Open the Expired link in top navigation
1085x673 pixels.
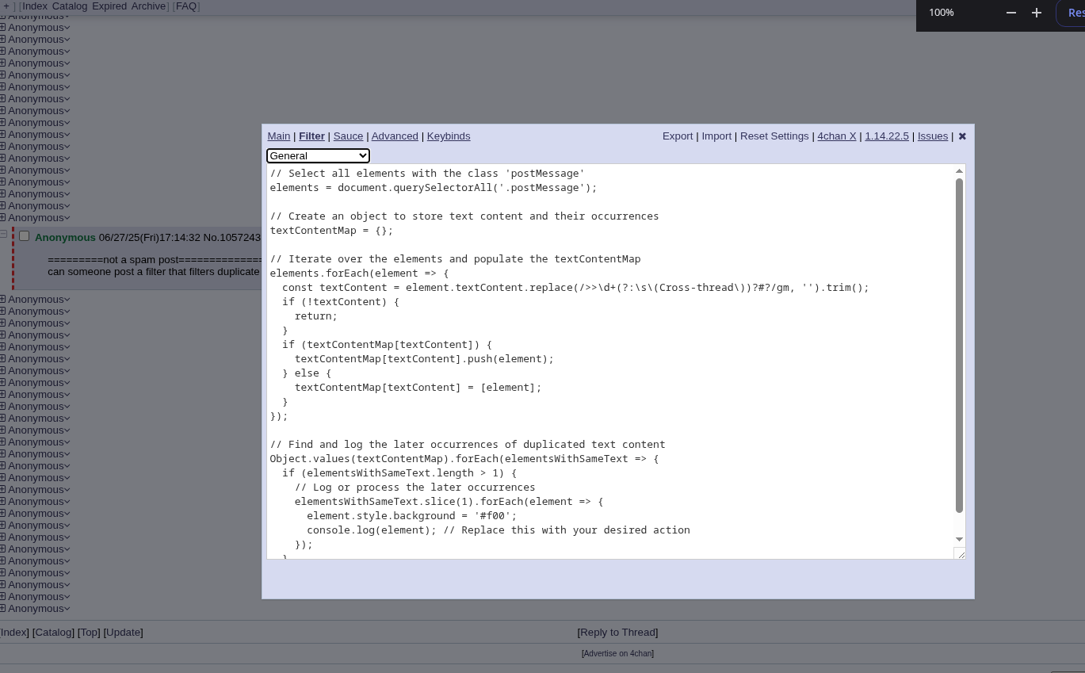109,6
